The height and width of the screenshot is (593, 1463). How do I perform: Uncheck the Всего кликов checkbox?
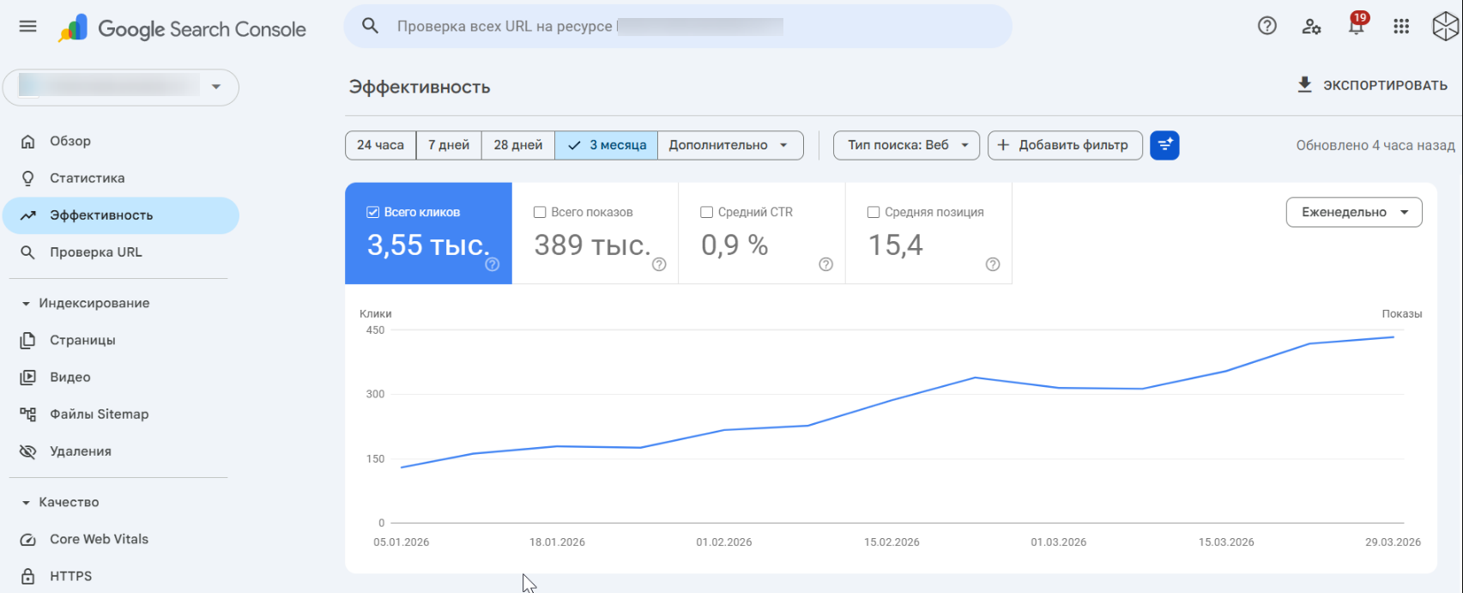372,212
